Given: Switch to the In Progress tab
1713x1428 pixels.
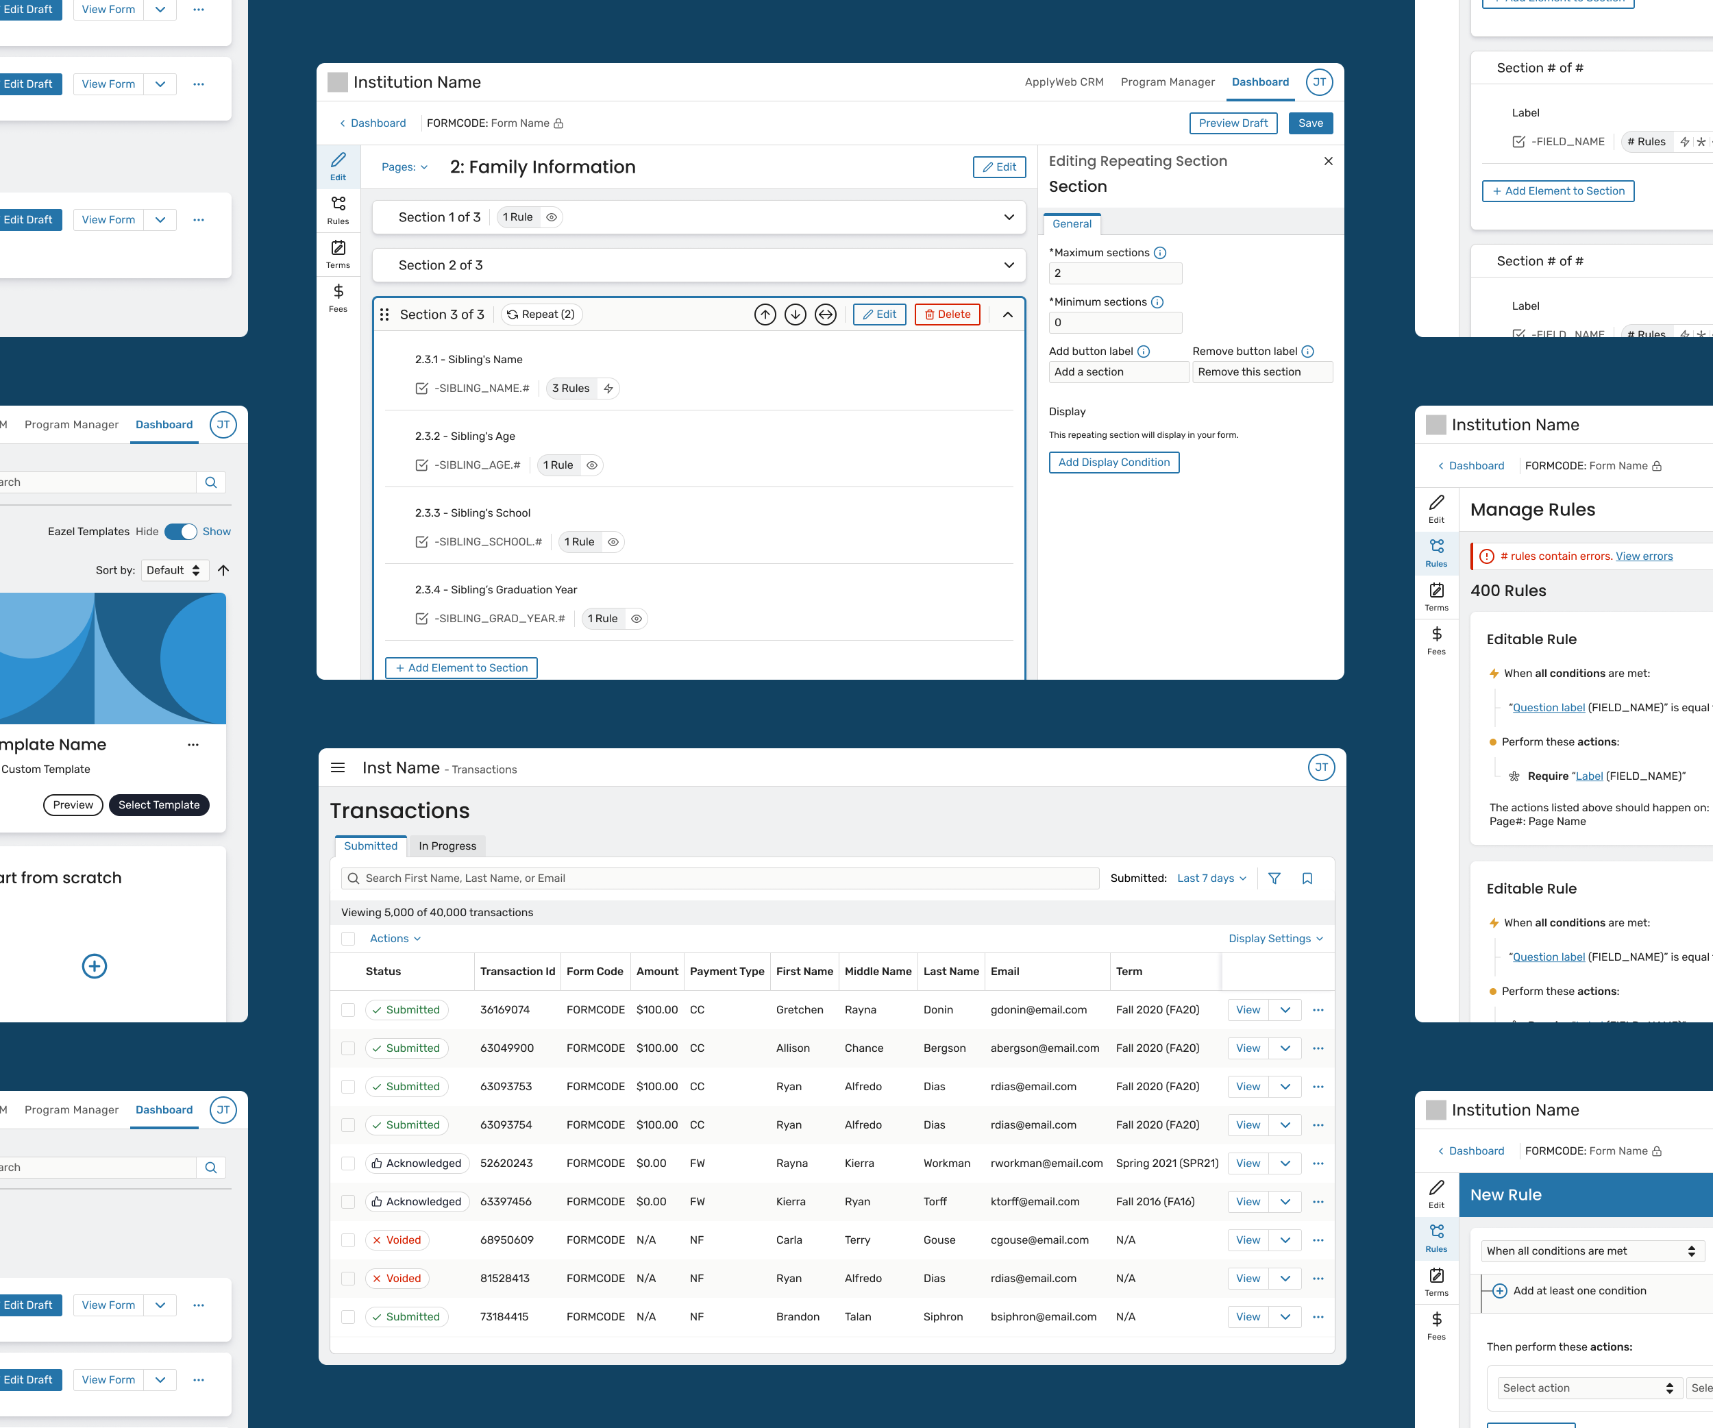Looking at the screenshot, I should pos(447,846).
